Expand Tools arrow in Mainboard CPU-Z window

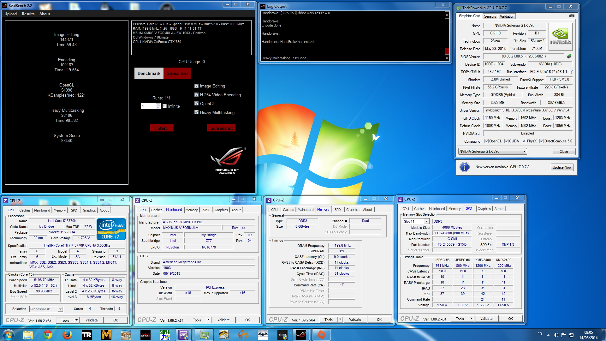click(x=208, y=320)
